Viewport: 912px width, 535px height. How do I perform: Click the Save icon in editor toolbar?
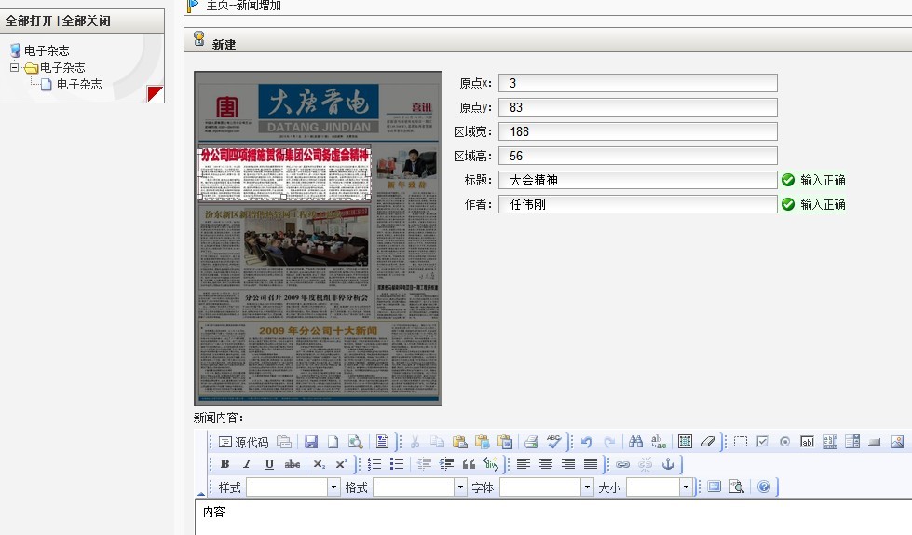pyautogui.click(x=311, y=442)
